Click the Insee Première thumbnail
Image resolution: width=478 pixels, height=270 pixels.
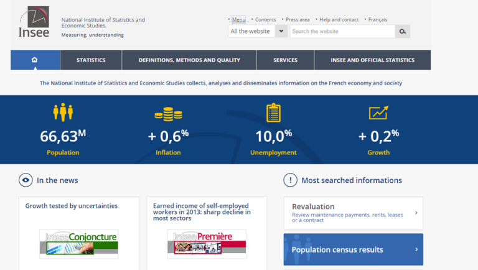tap(207, 244)
